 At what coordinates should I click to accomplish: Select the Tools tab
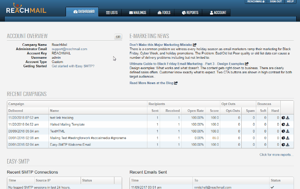[x=164, y=13]
